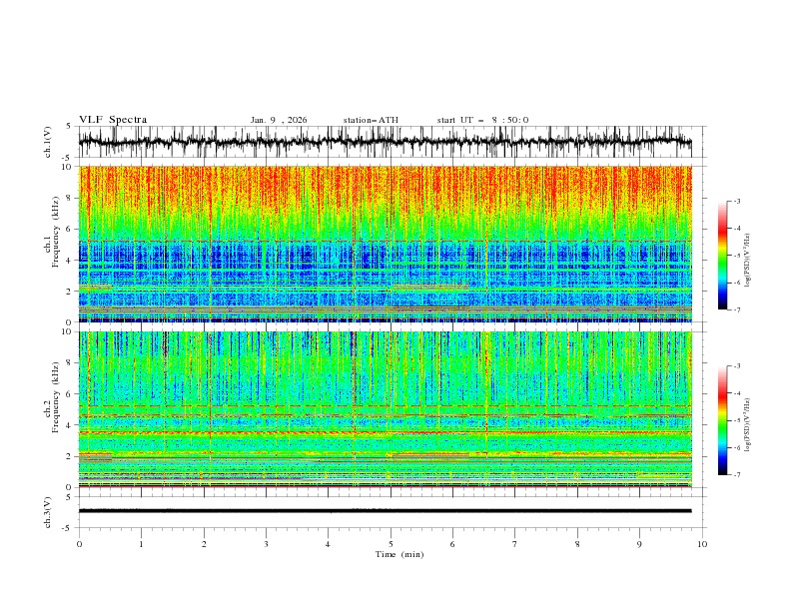The width and height of the screenshot is (791, 611).
Task: Click the lower color scale bar for ch.2
Action: (x=722, y=420)
